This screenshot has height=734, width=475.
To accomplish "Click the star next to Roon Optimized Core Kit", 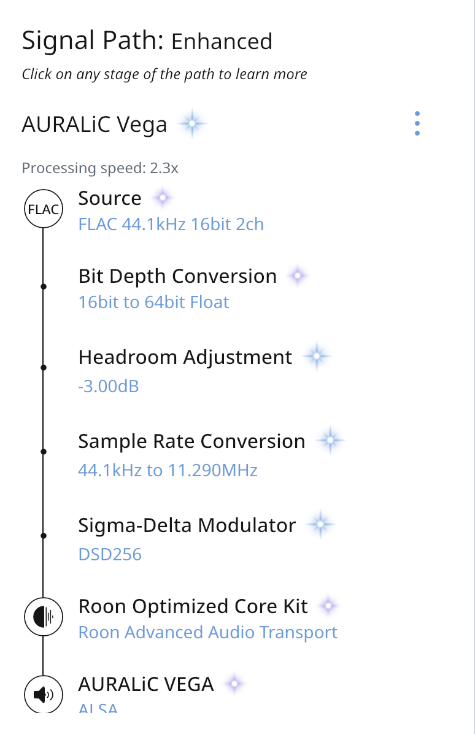I will [x=329, y=606].
